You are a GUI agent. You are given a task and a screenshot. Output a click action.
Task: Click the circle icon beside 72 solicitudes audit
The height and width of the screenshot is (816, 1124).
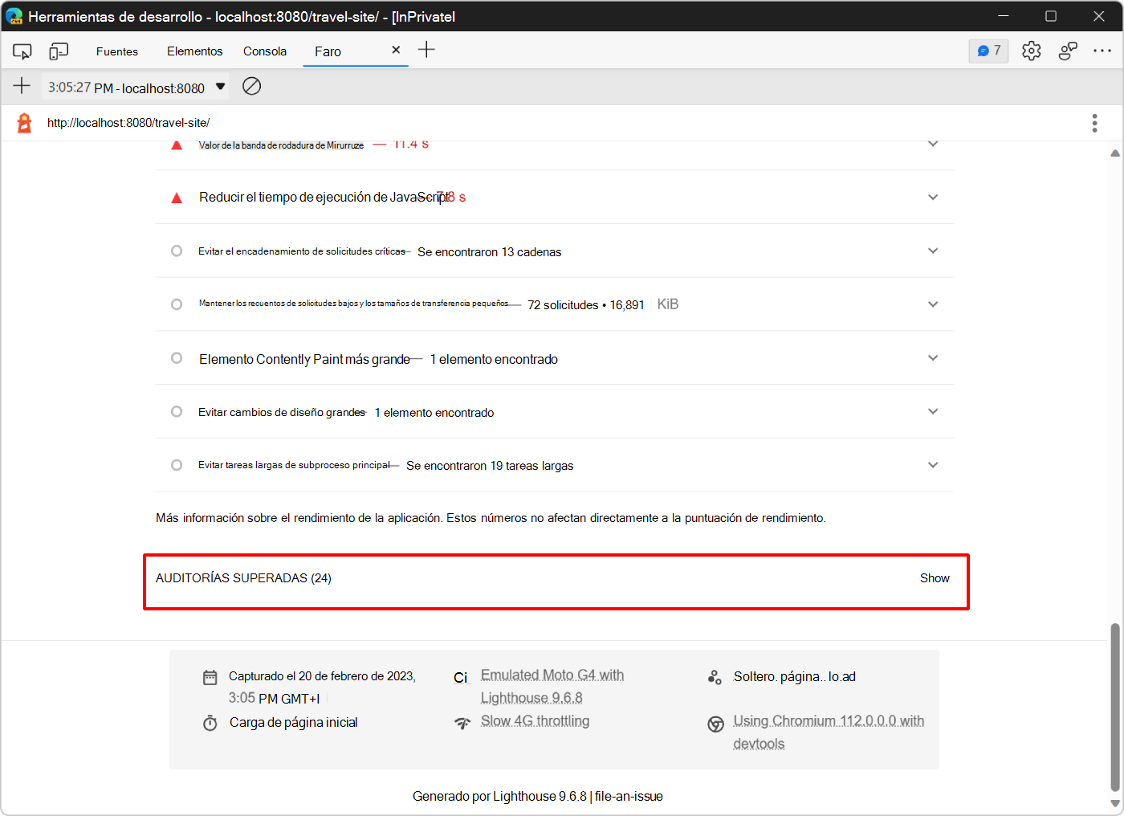click(177, 304)
